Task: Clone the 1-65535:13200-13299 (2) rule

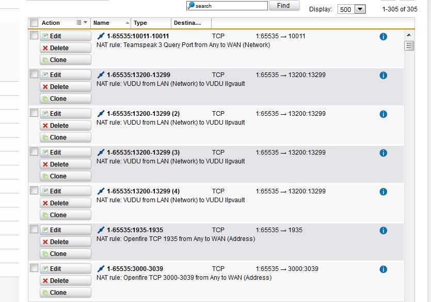Action: pos(66,138)
